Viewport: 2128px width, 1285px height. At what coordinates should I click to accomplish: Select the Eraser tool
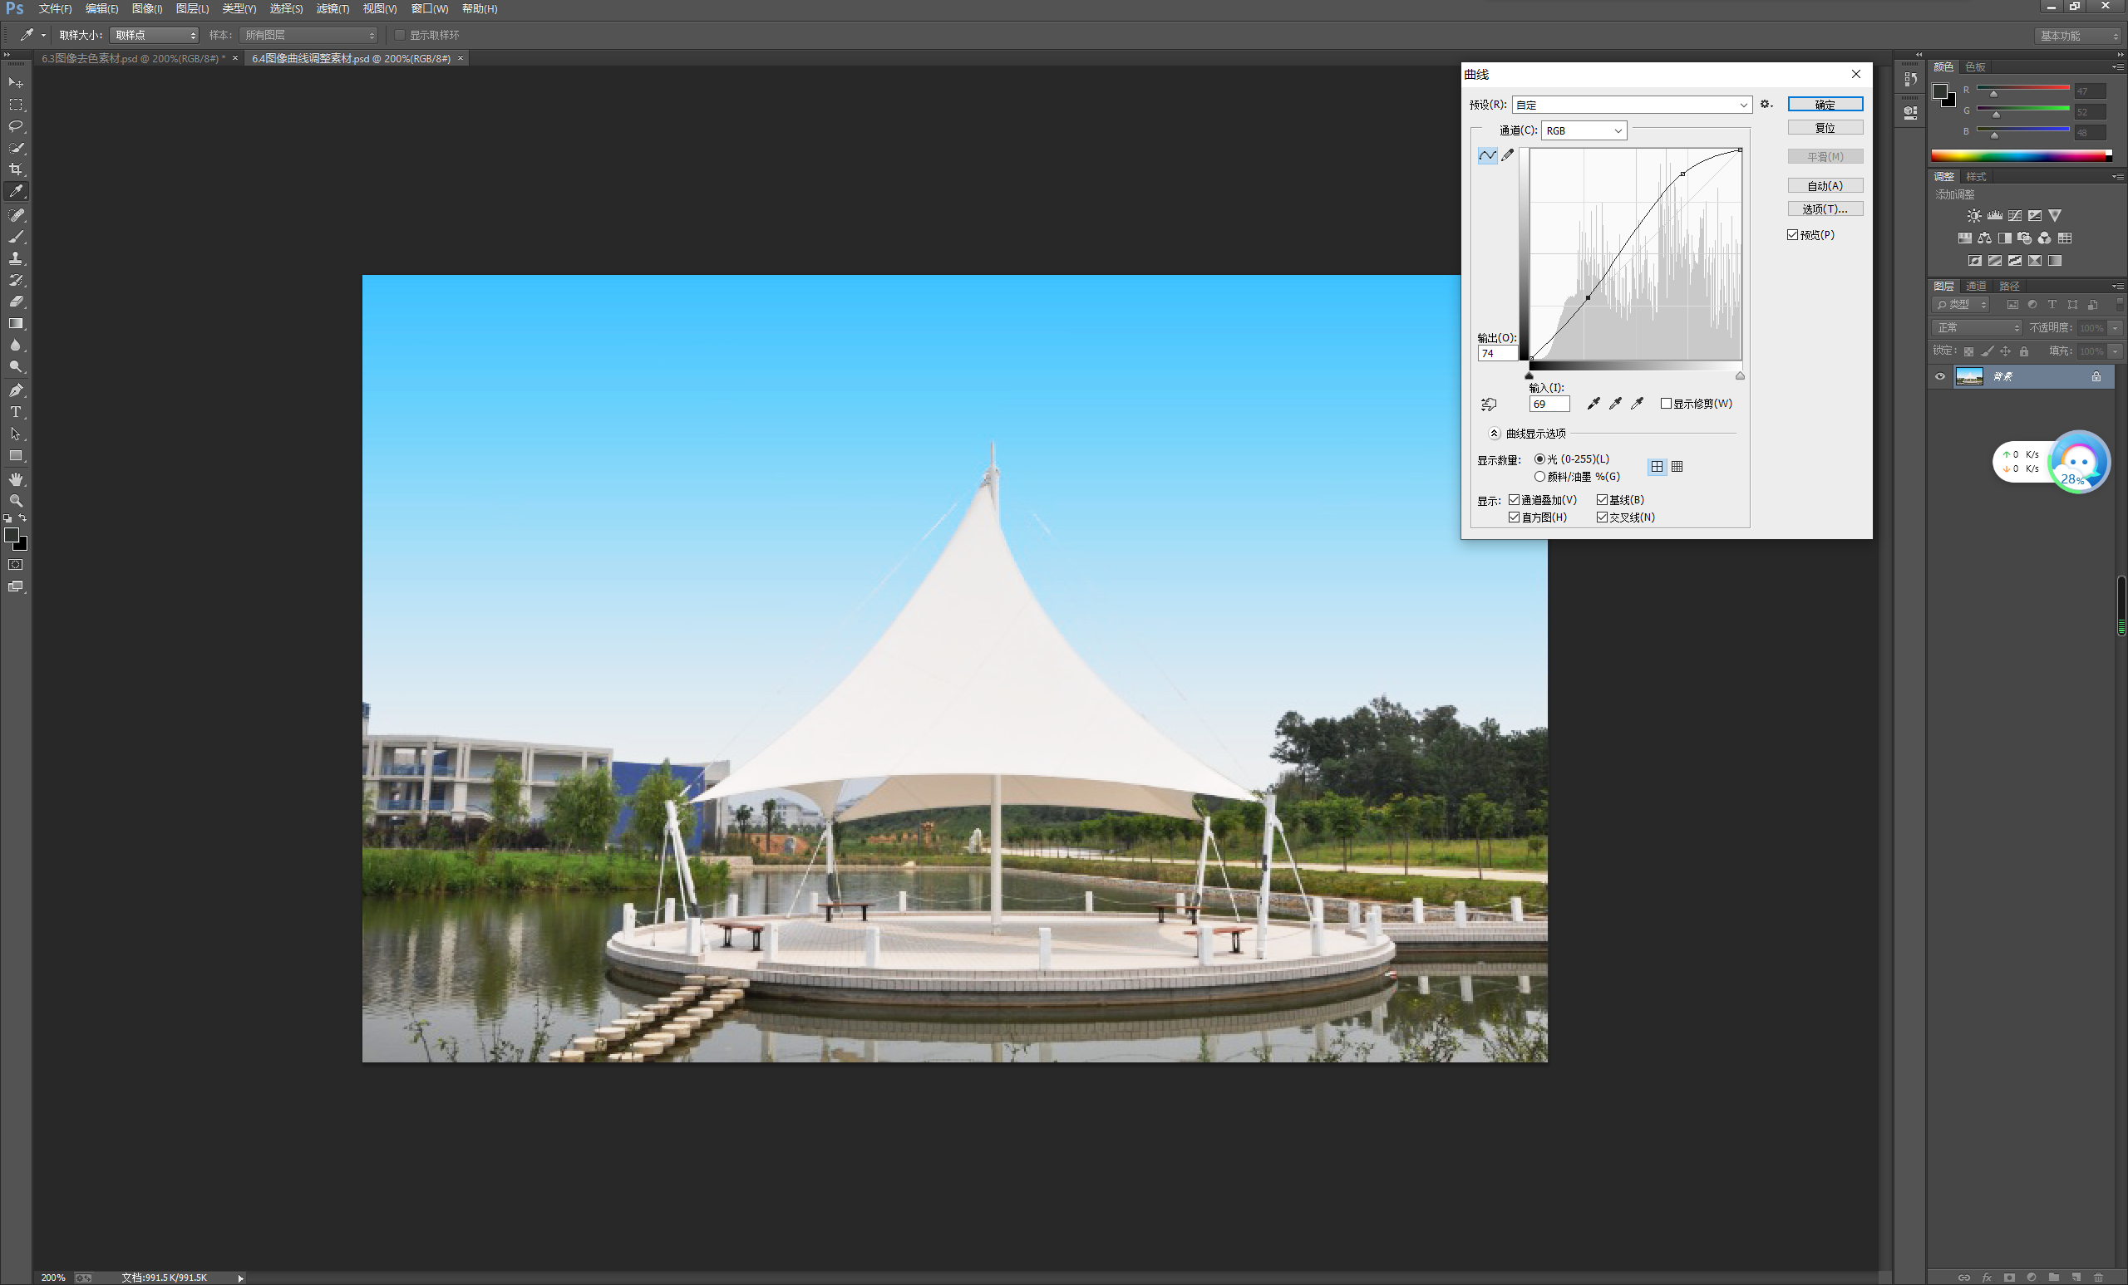16,302
